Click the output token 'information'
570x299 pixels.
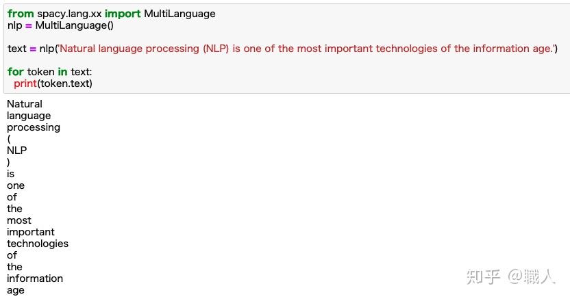[x=35, y=278]
